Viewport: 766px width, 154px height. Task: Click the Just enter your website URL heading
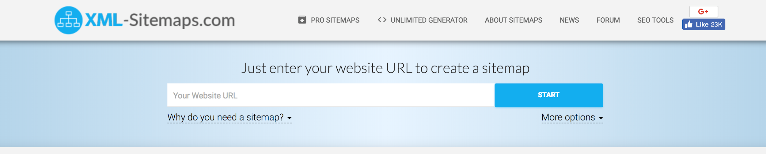tap(385, 68)
